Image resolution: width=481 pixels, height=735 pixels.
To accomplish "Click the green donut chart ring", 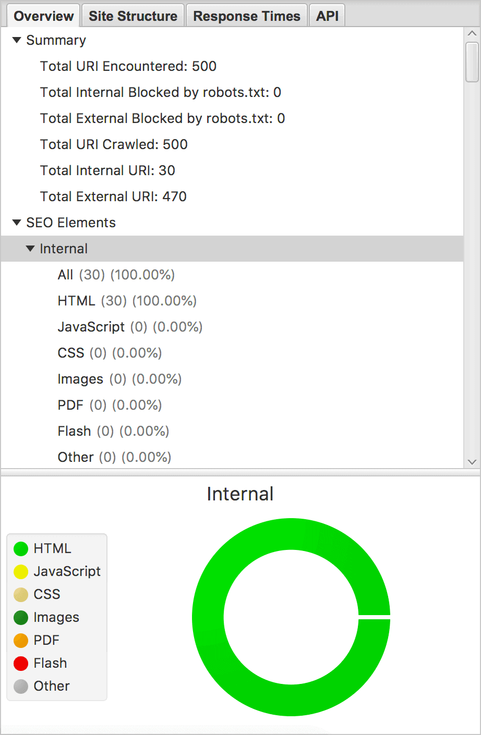I will (209, 617).
